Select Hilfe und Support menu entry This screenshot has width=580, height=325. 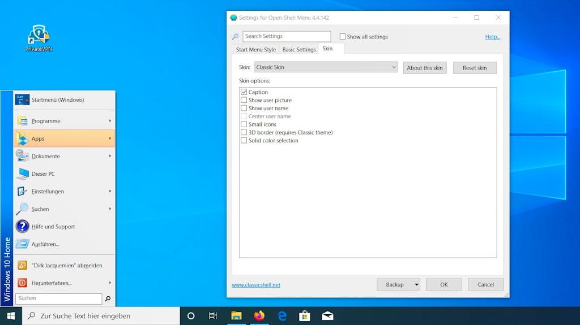click(x=65, y=227)
